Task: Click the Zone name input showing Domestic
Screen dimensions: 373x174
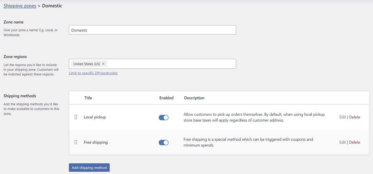Action: point(152,30)
